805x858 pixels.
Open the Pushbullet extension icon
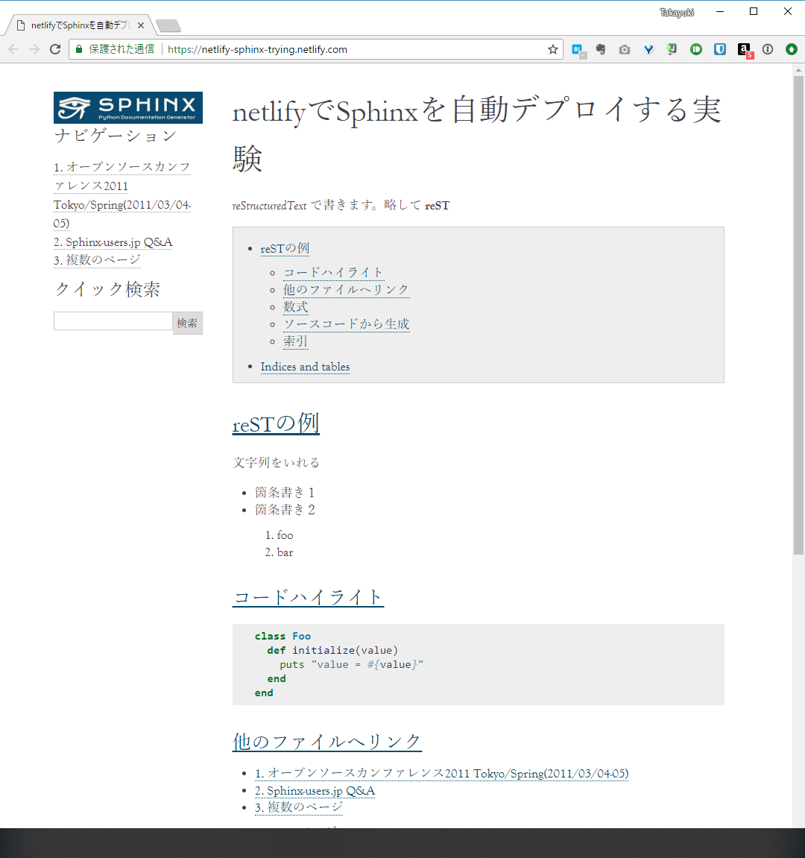(x=696, y=50)
